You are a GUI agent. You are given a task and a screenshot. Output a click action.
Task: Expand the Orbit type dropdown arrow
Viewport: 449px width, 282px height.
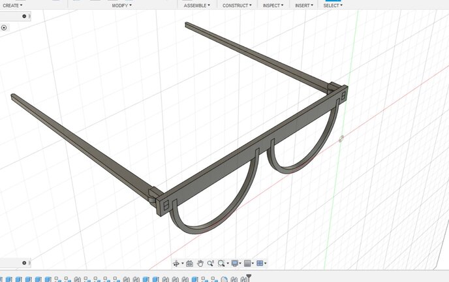(x=183, y=263)
